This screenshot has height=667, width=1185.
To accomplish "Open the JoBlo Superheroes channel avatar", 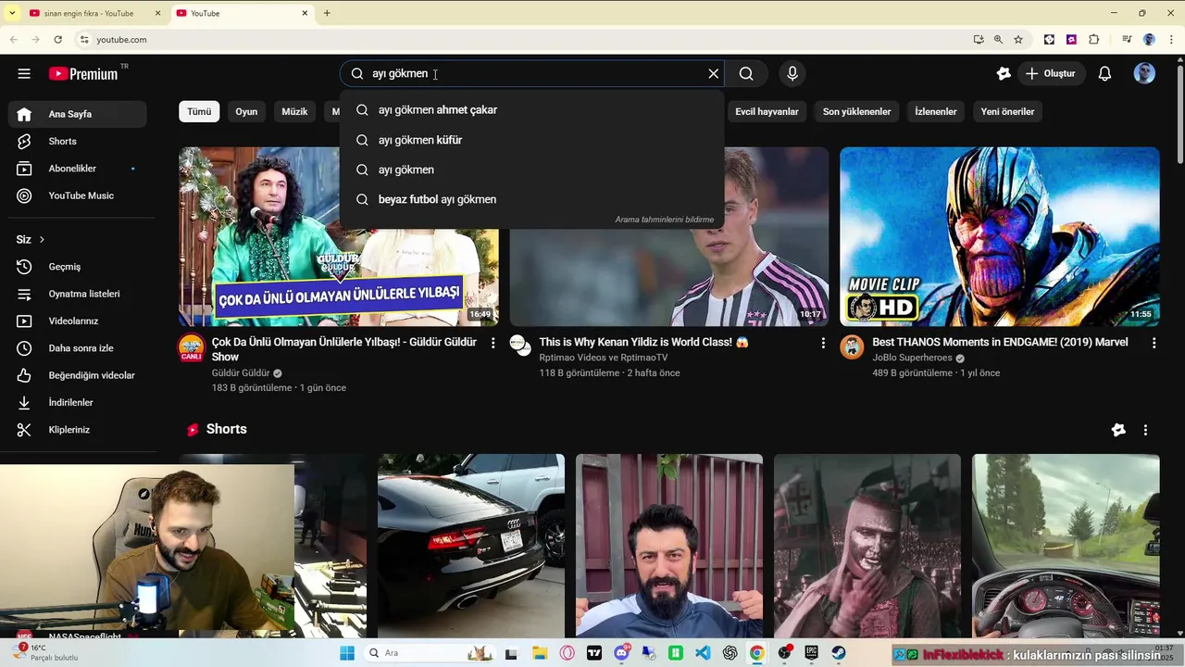I will click(852, 347).
